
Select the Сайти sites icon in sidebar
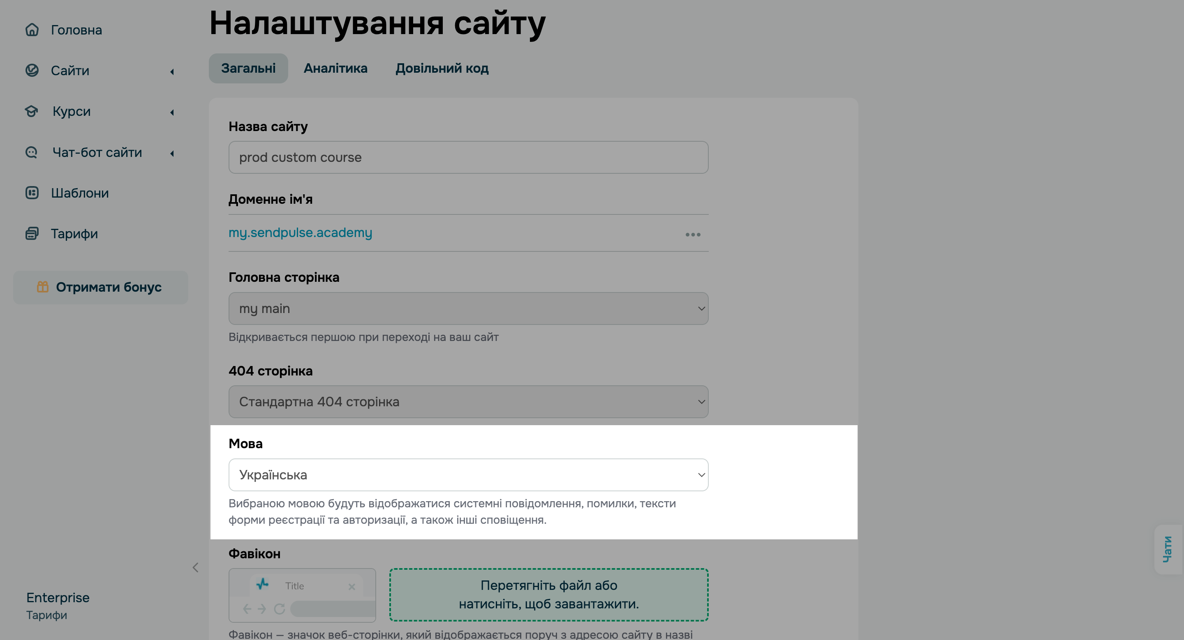pos(32,70)
